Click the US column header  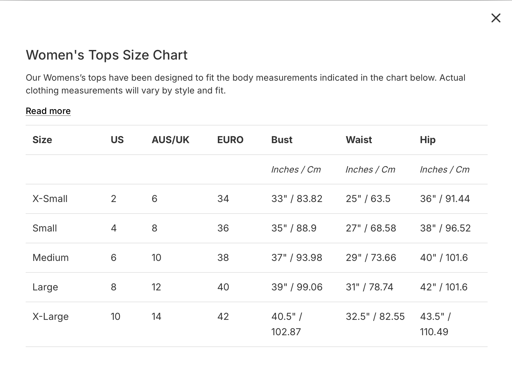(117, 140)
